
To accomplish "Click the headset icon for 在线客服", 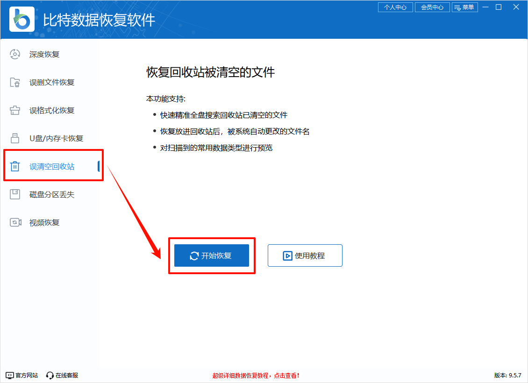I will pos(50,375).
